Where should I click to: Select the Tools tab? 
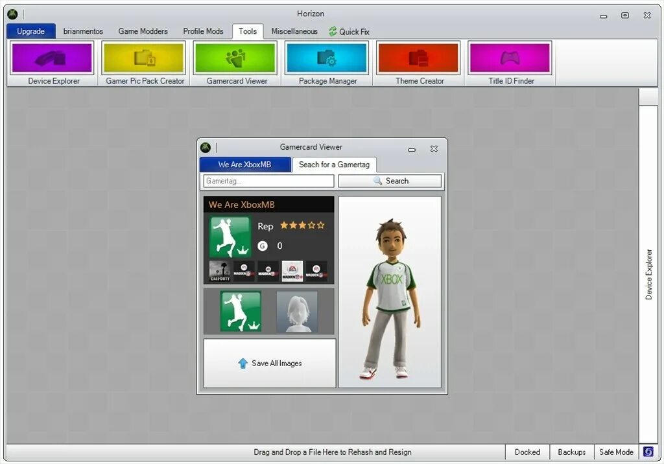tap(248, 31)
